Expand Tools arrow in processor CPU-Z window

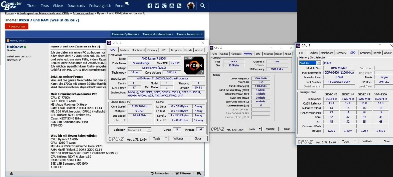[166, 138]
